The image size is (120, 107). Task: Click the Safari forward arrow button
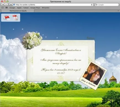click(6, 5)
